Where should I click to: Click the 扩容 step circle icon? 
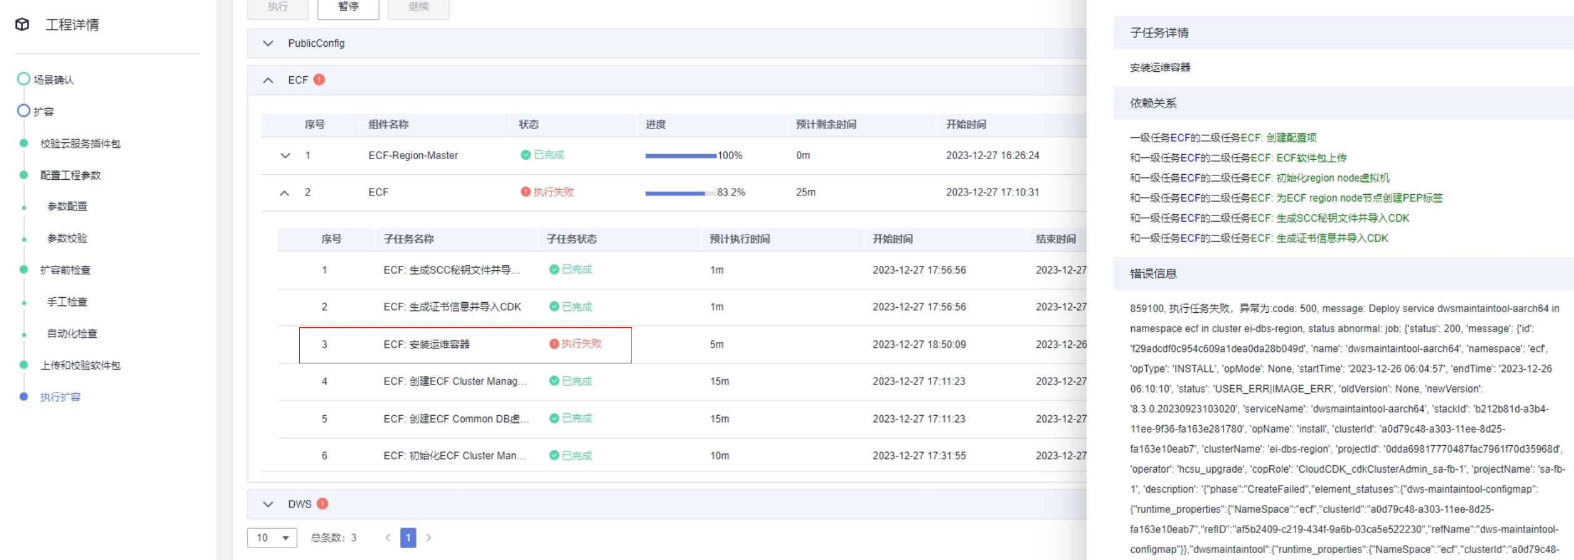click(24, 111)
